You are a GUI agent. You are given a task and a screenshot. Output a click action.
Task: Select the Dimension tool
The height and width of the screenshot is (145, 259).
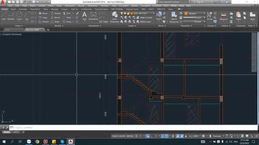coord(93,16)
